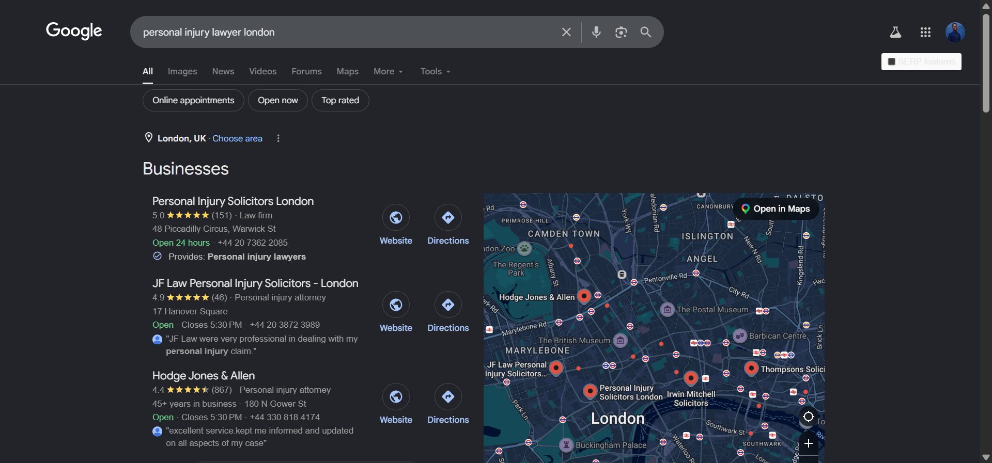The image size is (992, 463).
Task: Click the London, UK location text
Action: click(x=181, y=138)
